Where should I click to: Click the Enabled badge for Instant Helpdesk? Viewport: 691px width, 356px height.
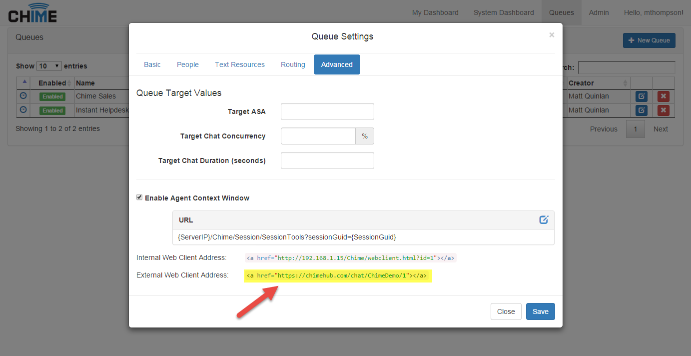tap(52, 110)
